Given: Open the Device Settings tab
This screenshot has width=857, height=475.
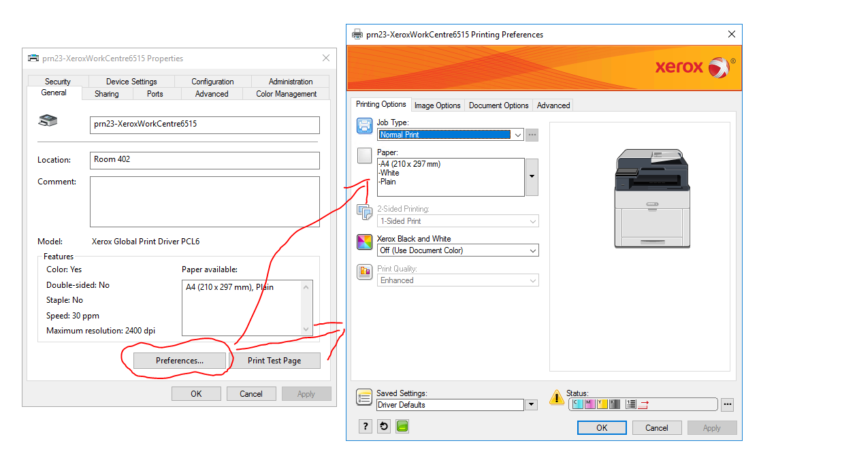Looking at the screenshot, I should point(131,82).
